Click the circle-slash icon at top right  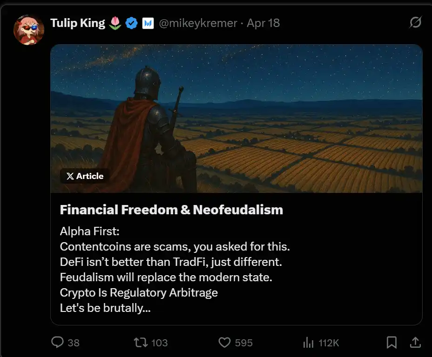pyautogui.click(x=415, y=22)
